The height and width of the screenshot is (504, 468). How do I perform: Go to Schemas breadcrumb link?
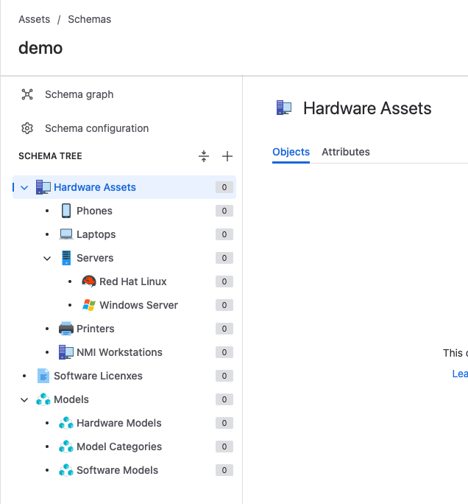coord(90,19)
